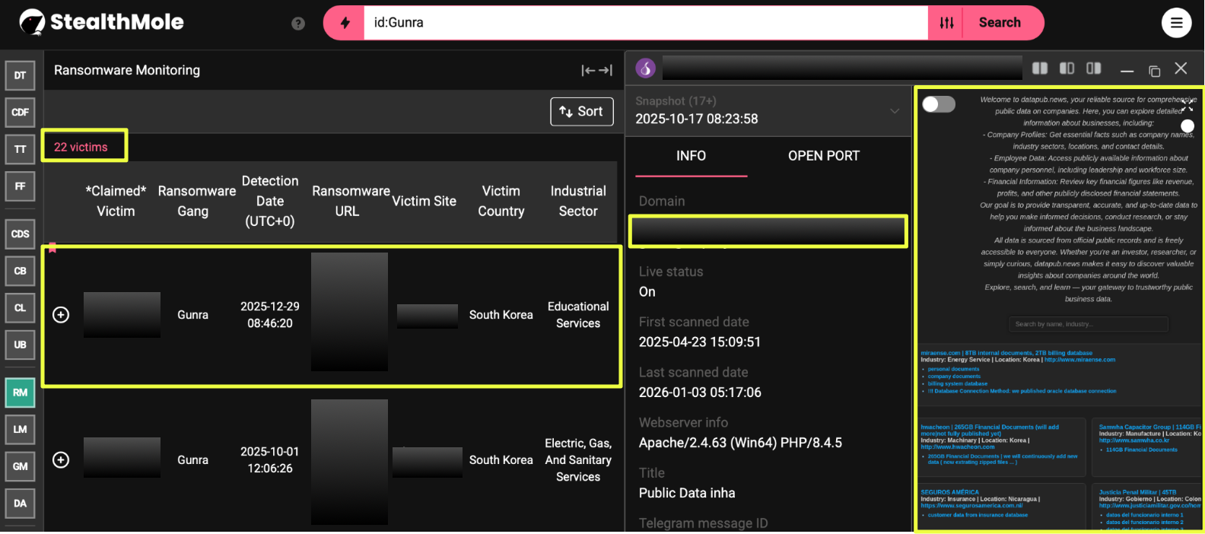Switch to the OPEN PORT tab
This screenshot has width=1205, height=534.
[823, 156]
